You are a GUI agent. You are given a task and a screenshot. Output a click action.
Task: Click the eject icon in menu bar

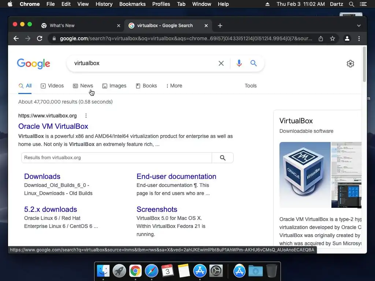[267, 4]
